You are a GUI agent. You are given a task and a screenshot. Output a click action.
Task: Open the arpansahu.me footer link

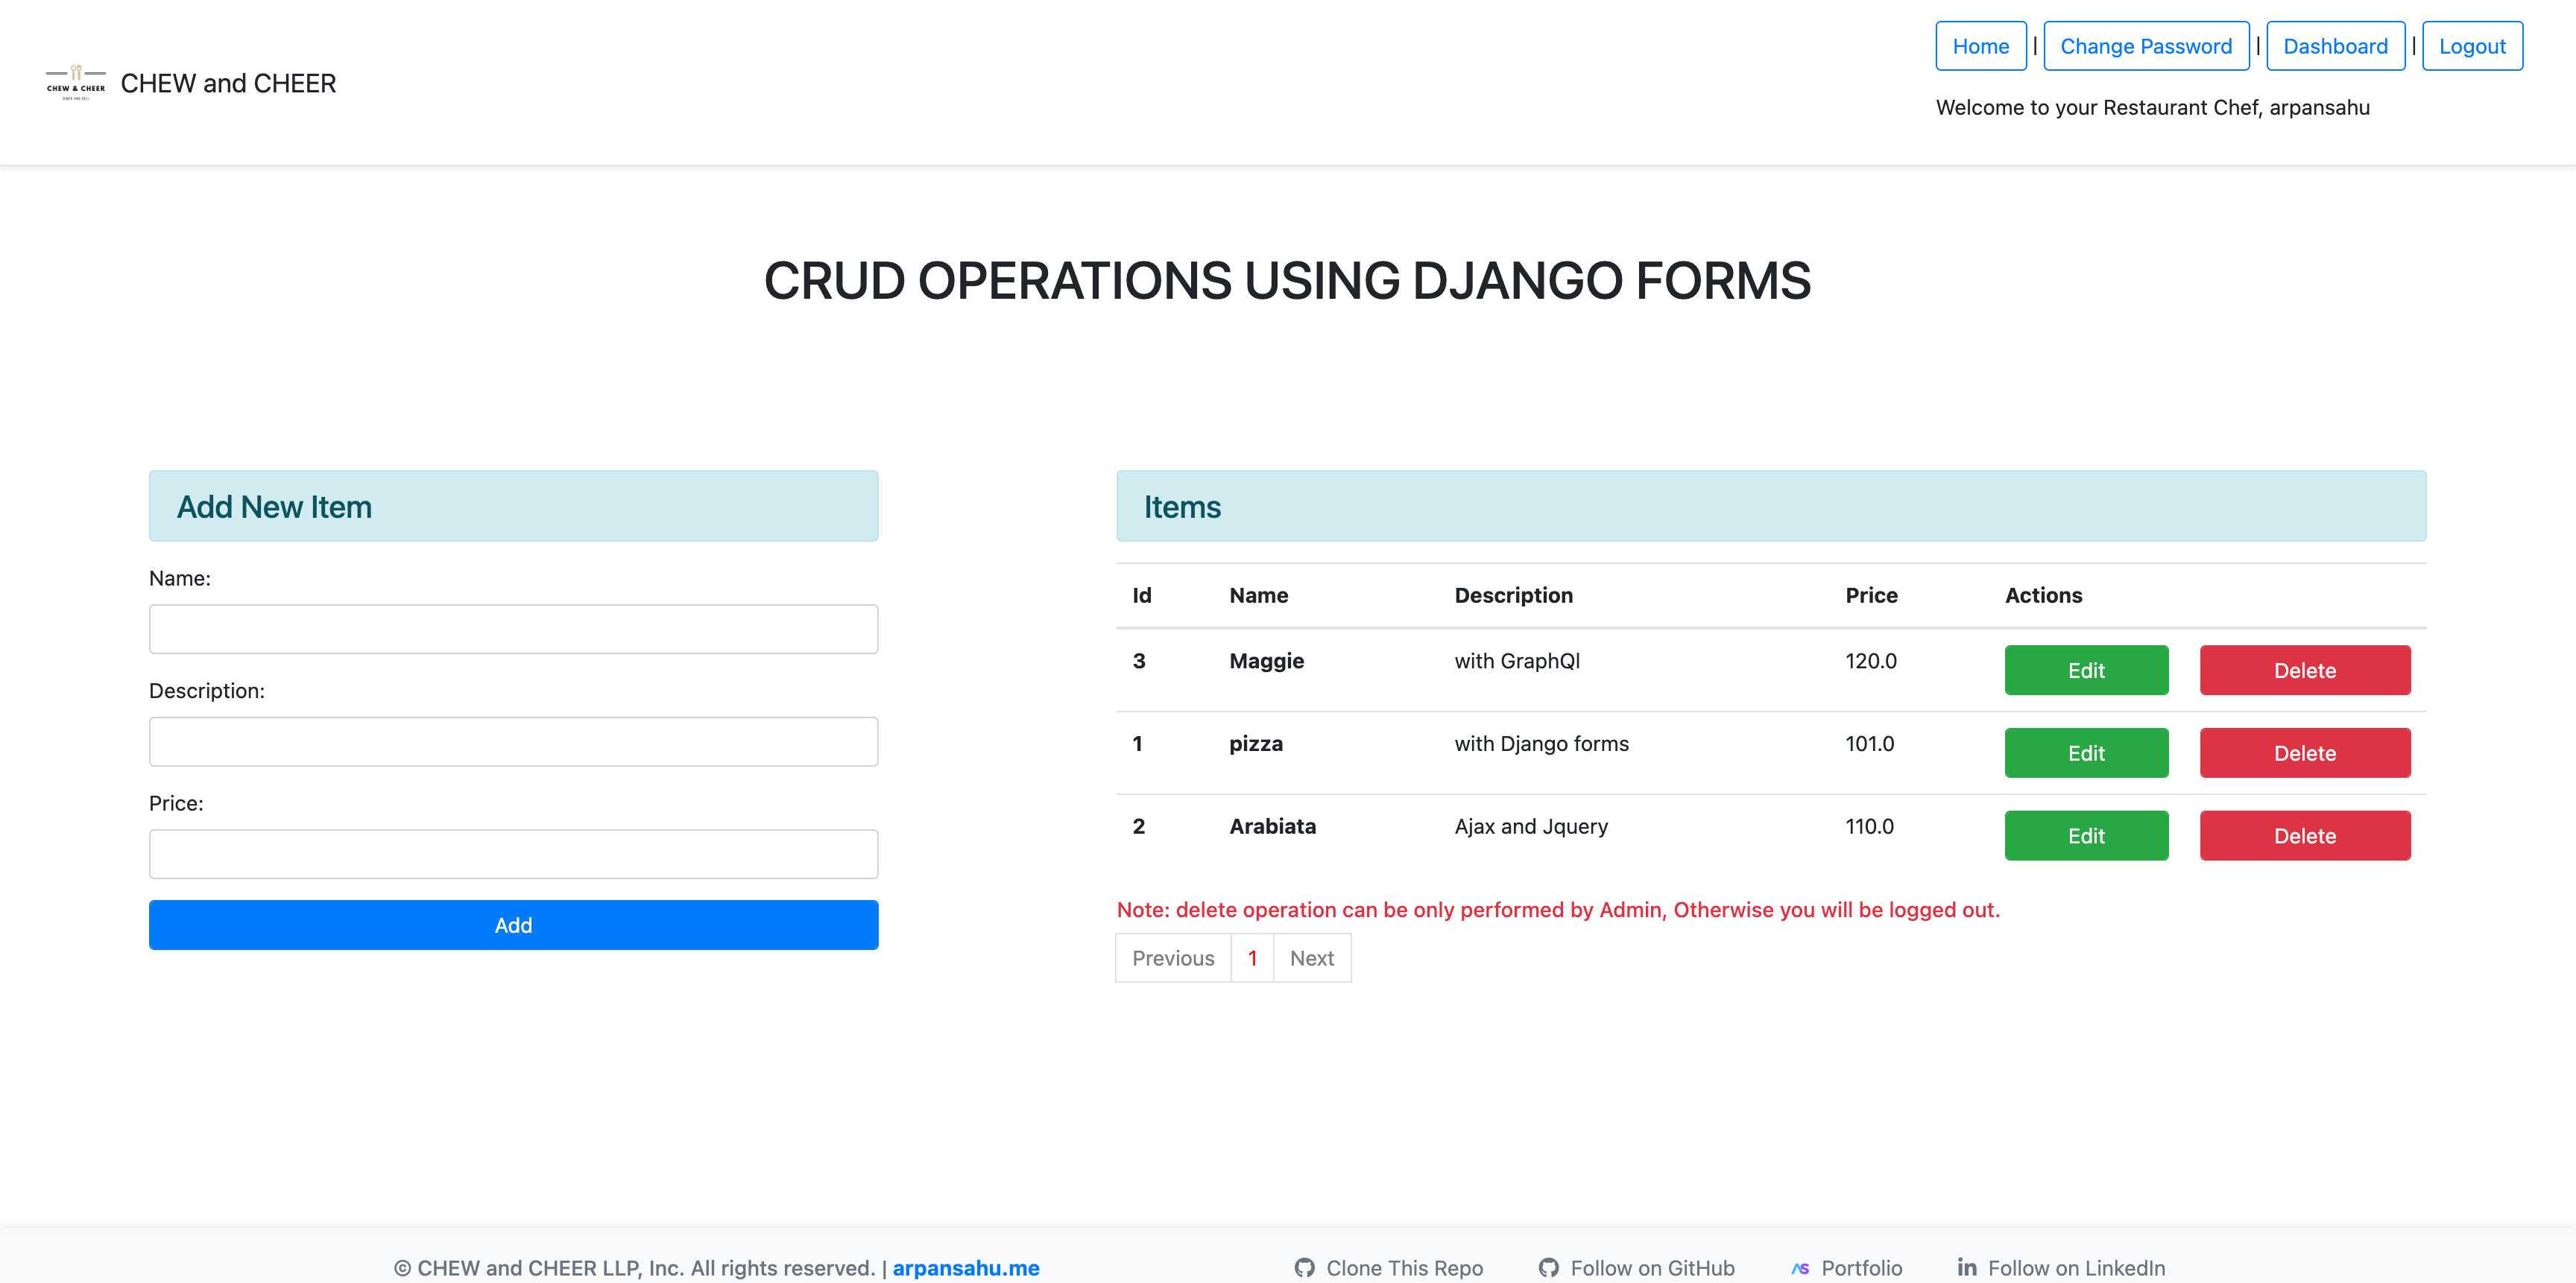[x=965, y=1267]
